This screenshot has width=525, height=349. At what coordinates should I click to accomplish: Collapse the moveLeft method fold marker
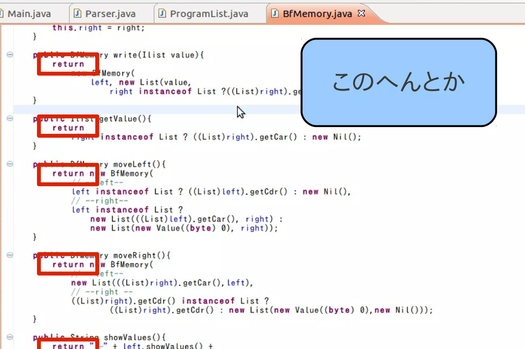[x=10, y=164]
